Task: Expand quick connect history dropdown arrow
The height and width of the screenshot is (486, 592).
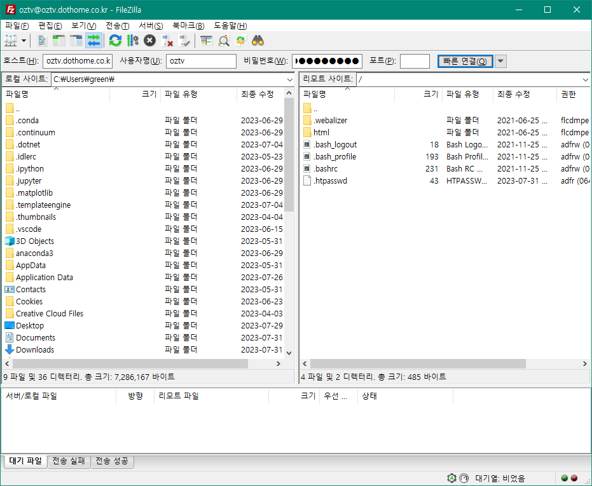Action: point(500,61)
